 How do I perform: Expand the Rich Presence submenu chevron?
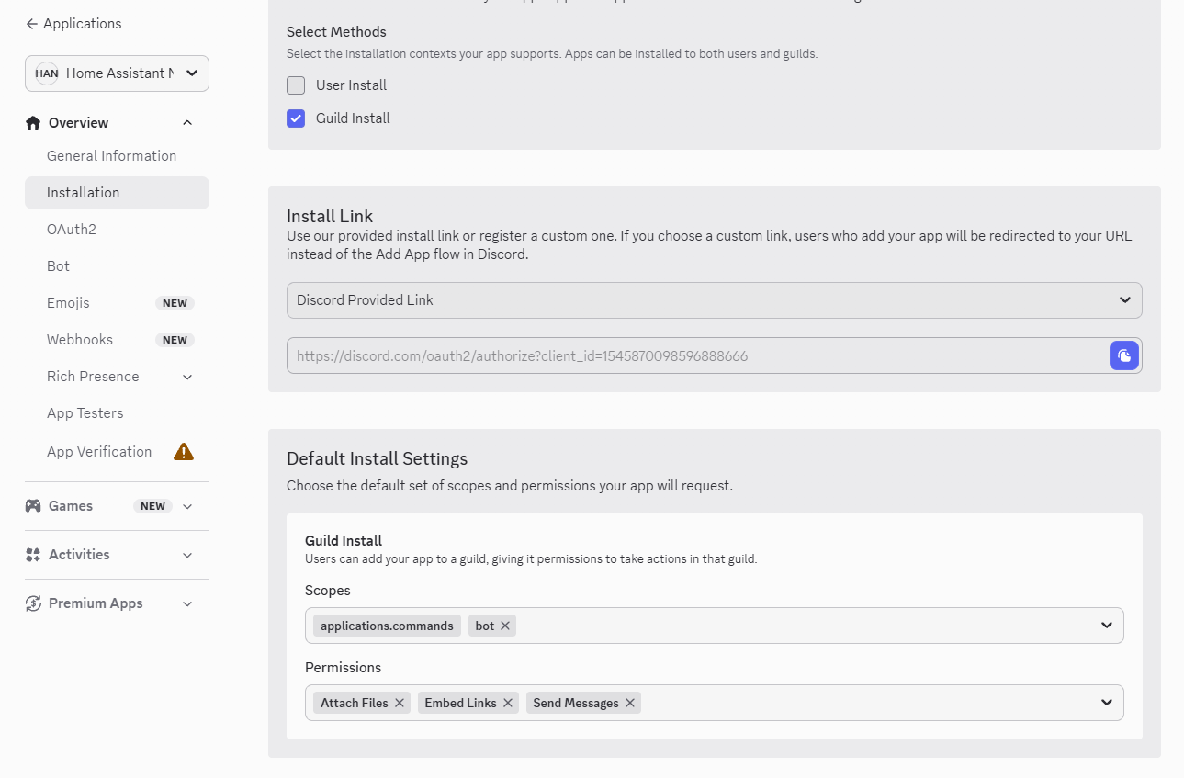pos(187,377)
